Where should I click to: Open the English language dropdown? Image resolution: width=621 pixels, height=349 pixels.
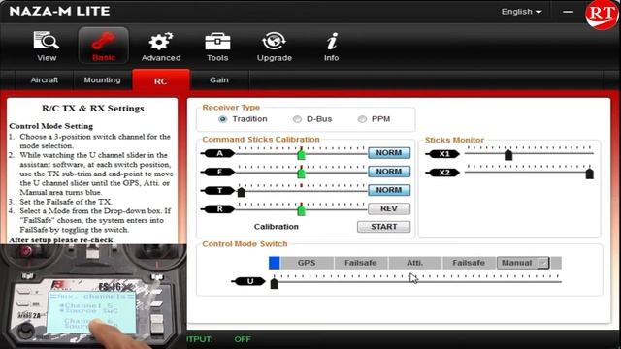521,12
